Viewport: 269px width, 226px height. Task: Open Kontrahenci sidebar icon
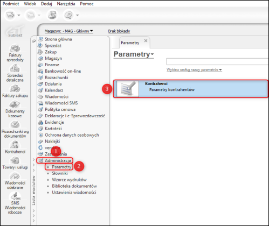(x=15, y=145)
